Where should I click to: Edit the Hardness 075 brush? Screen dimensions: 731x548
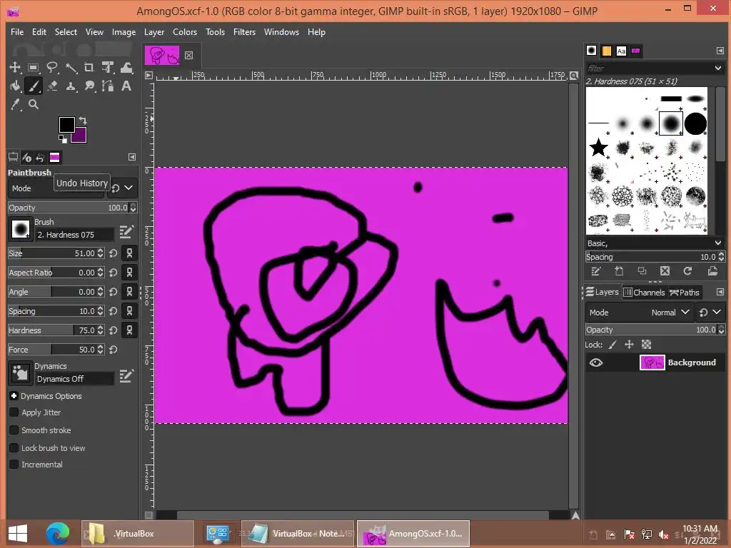click(x=126, y=232)
